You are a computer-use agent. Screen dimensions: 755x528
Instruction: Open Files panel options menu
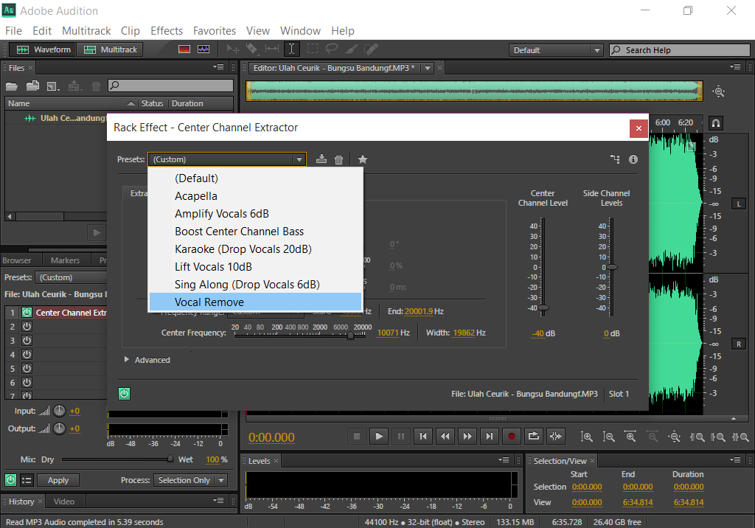point(218,67)
